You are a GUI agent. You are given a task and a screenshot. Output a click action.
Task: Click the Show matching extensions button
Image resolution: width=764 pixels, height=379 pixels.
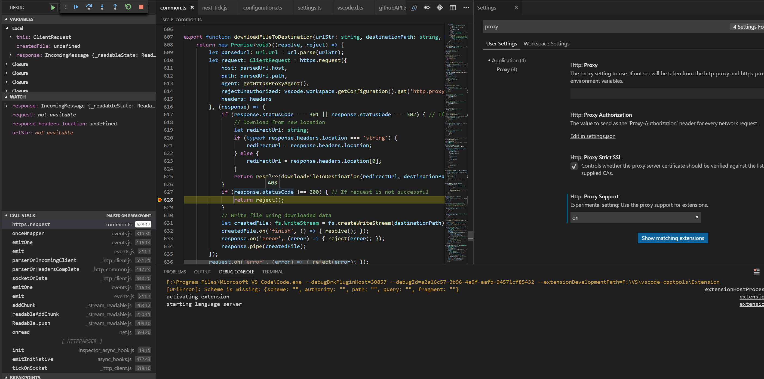pyautogui.click(x=672, y=238)
